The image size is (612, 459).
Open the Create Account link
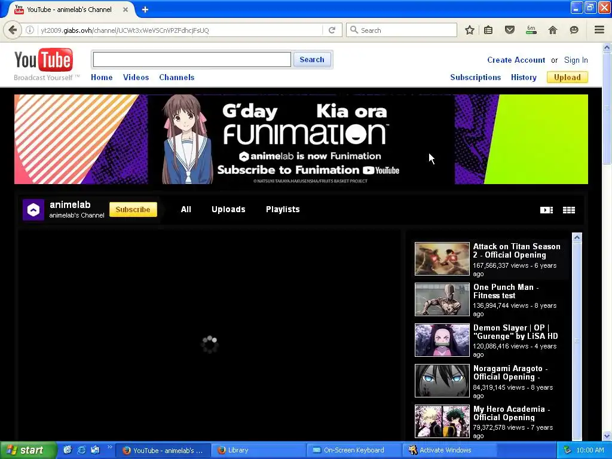point(516,60)
